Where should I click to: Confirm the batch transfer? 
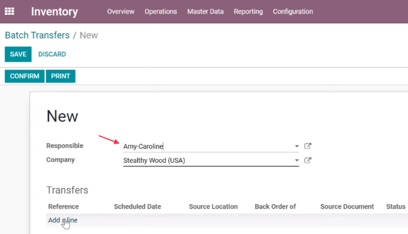[x=24, y=76]
